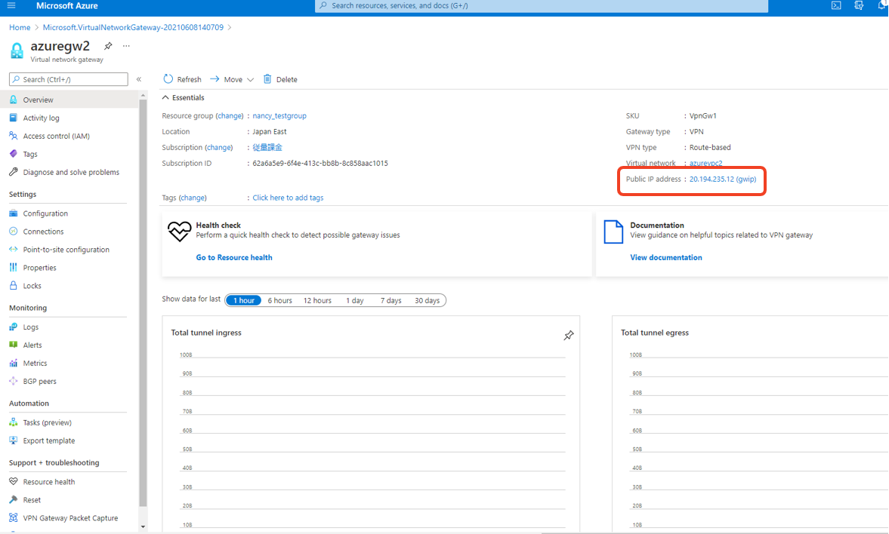
Task: Click the Logs icon
Action: pyautogui.click(x=14, y=327)
